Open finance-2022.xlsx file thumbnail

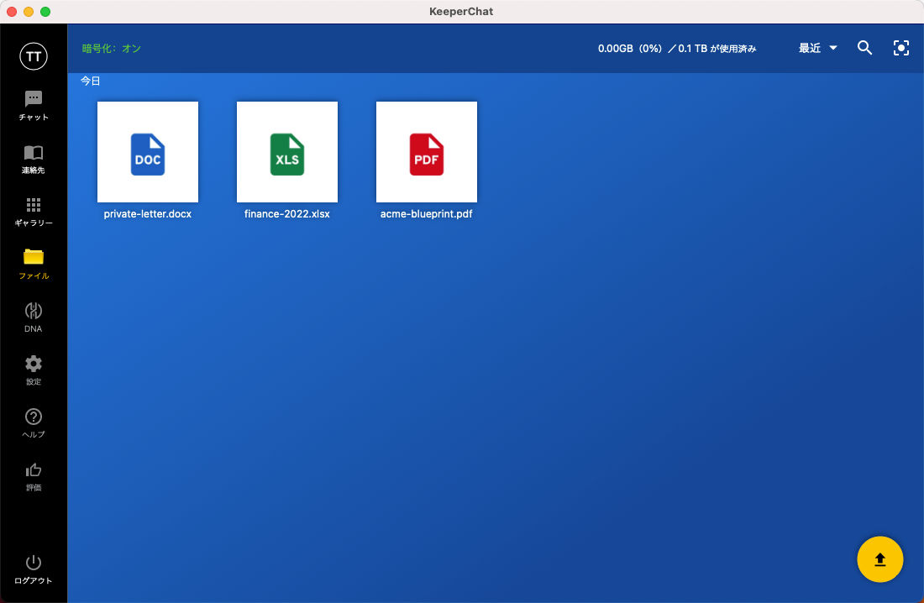click(287, 152)
